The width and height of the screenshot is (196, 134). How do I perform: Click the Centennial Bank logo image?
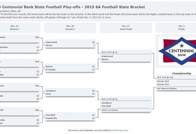[177, 51]
